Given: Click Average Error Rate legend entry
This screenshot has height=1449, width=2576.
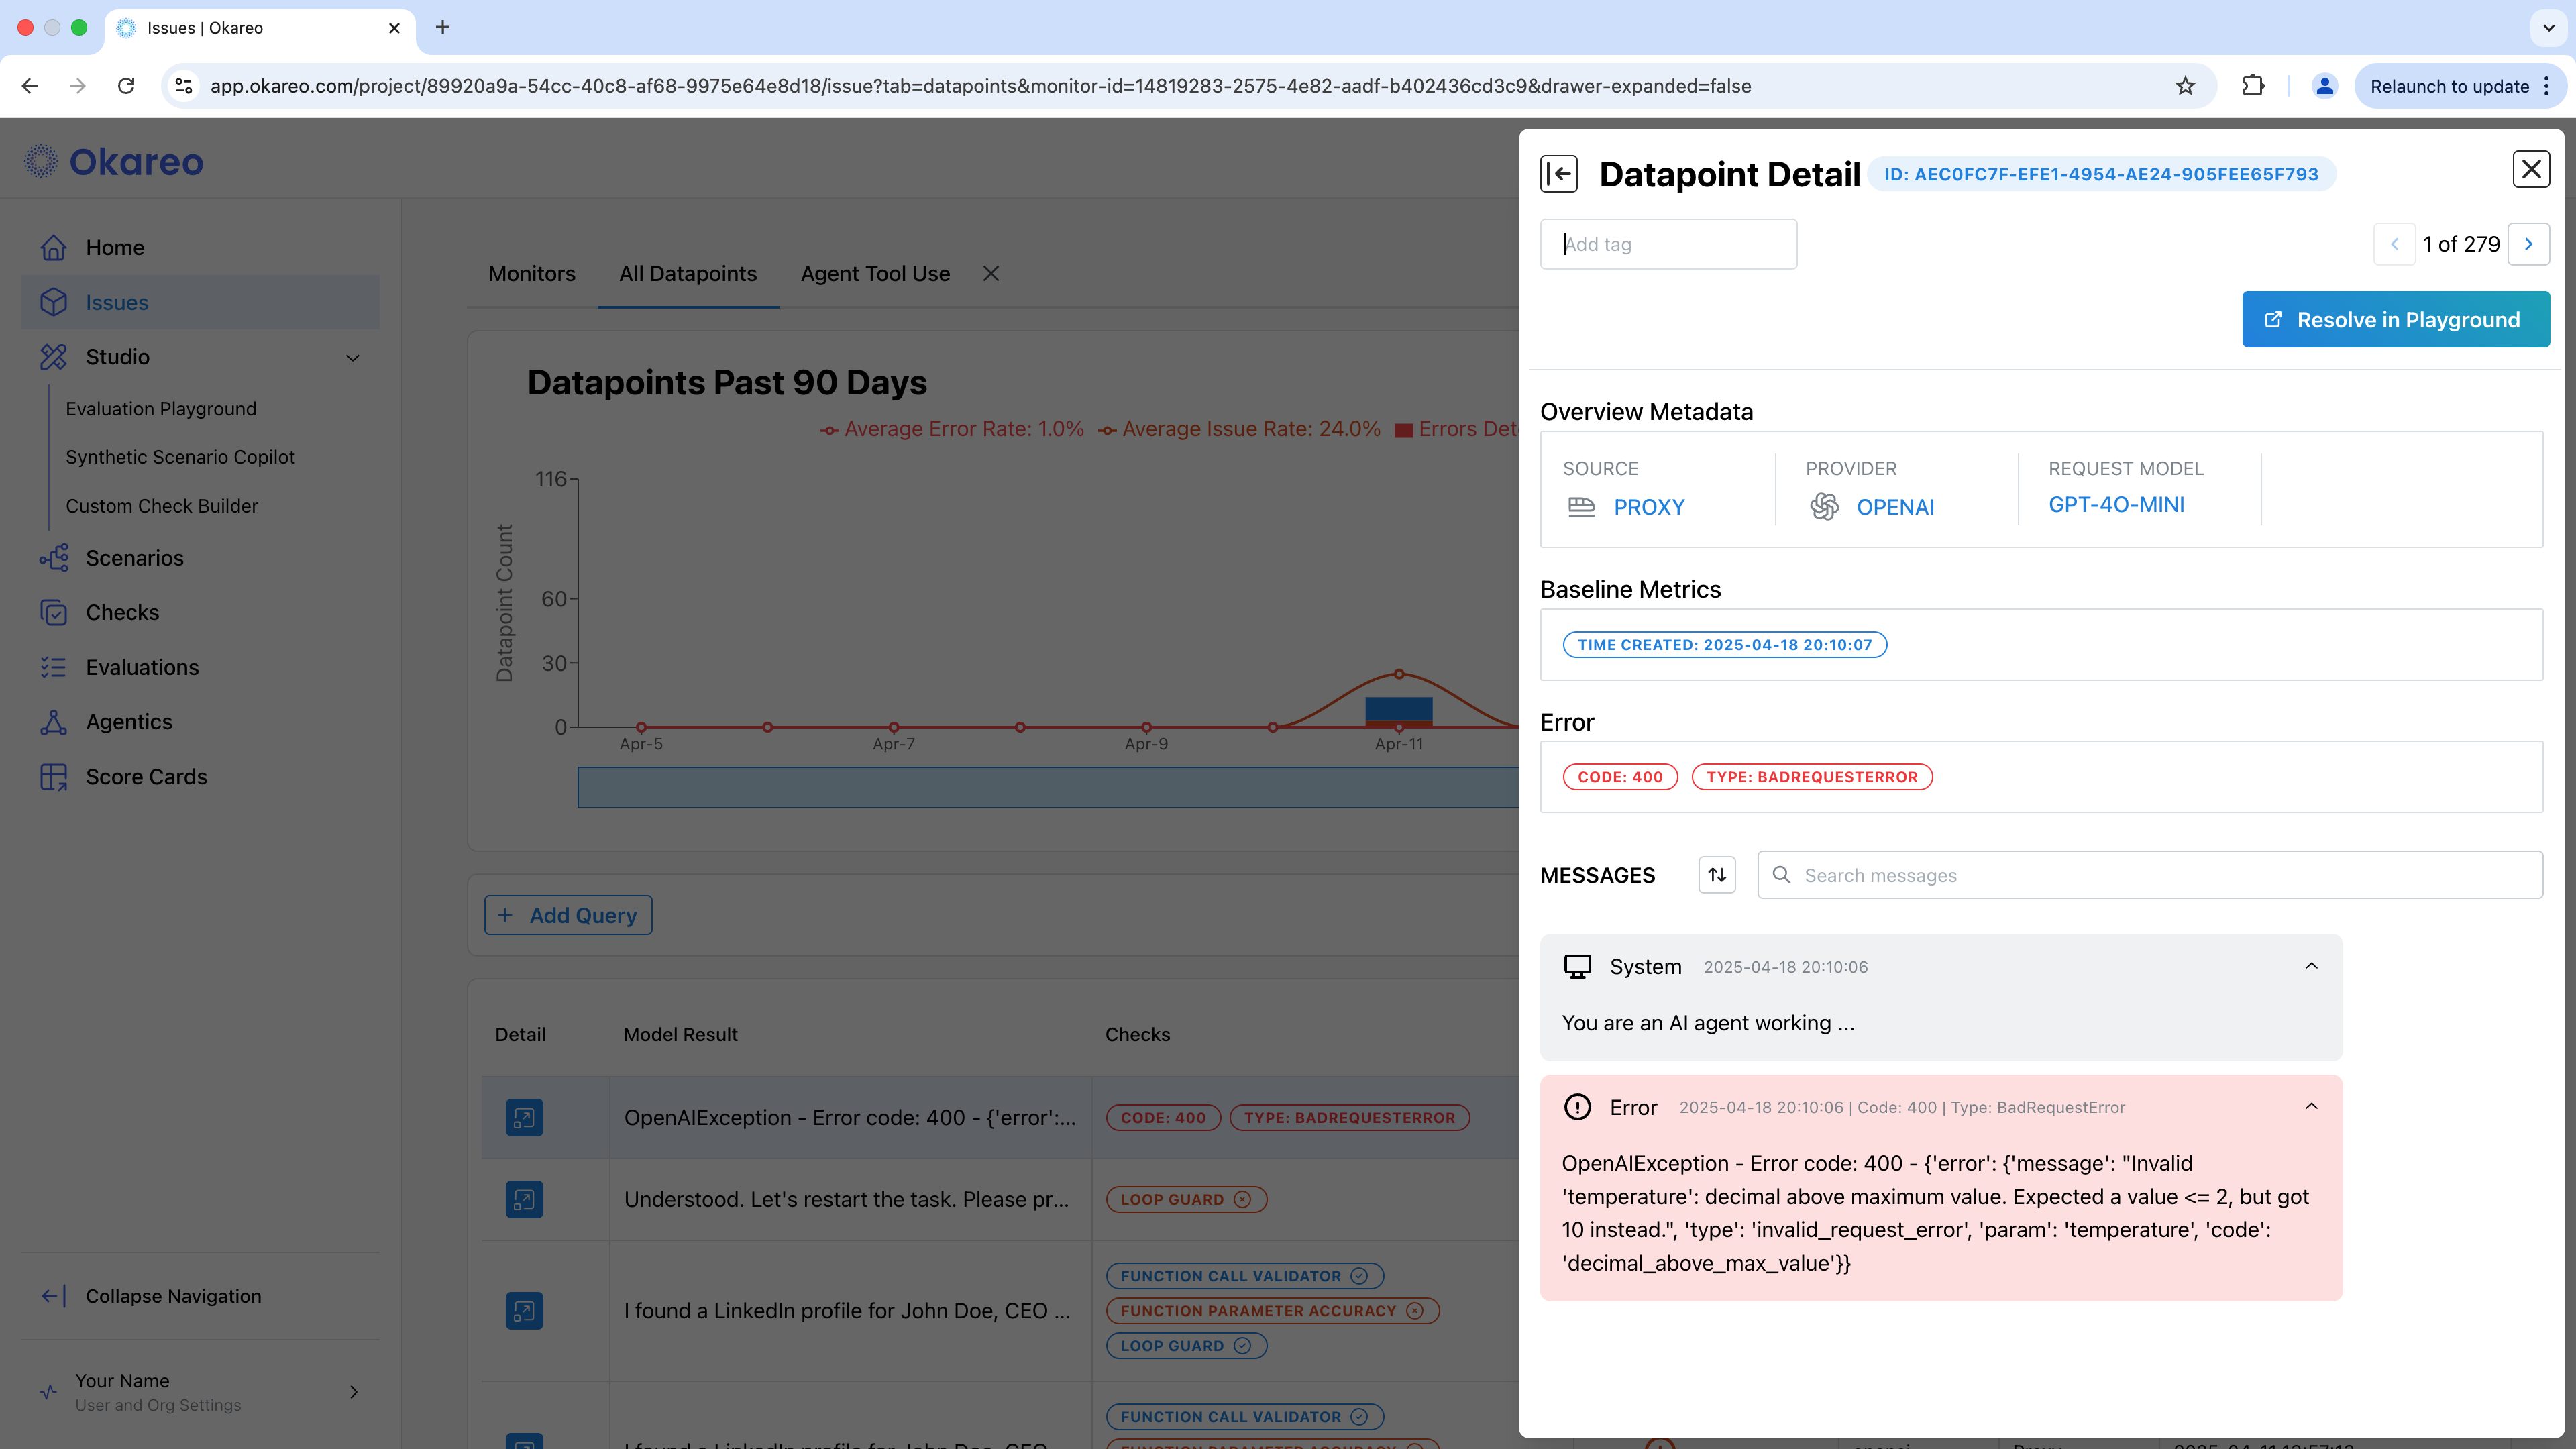Looking at the screenshot, I should point(952,429).
